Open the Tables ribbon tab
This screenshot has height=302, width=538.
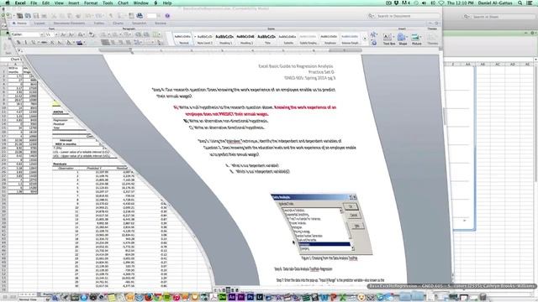[x=99, y=23]
